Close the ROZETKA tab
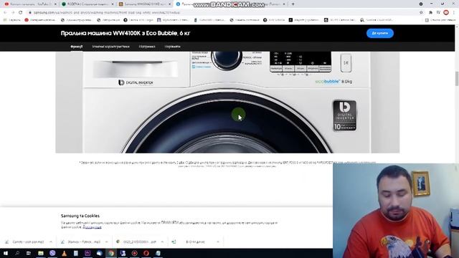 click(x=113, y=4)
